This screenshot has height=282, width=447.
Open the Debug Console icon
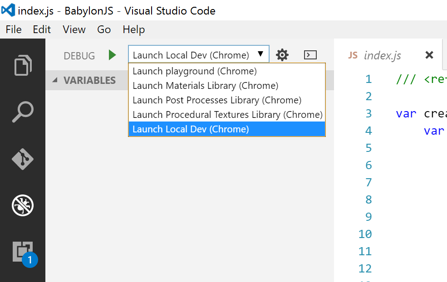point(310,55)
